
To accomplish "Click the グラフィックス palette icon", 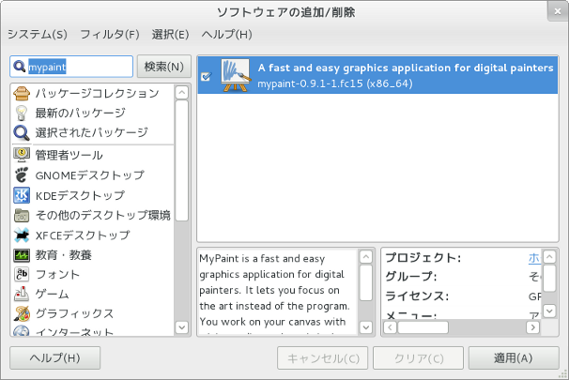I will pos(22,313).
